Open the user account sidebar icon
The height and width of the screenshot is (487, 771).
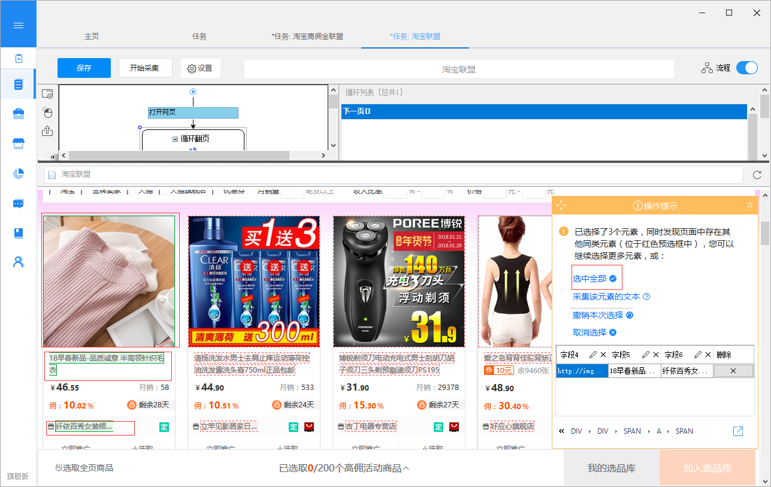coord(19,262)
